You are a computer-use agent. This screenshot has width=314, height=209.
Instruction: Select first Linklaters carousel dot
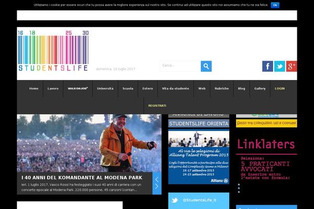tap(239, 184)
